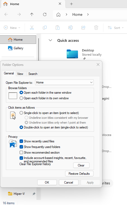The height and width of the screenshot is (205, 127).
Task: Switch to the General tab
Action: point(9,73)
